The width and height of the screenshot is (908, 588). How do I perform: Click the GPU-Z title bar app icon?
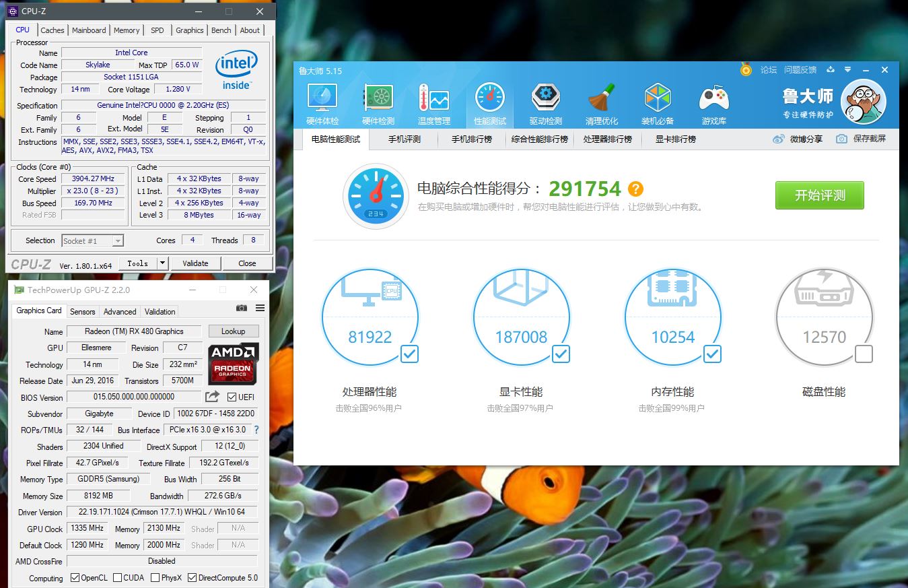pos(19,290)
